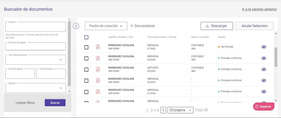Check the box for the ANTICIPO 03/2023 row
281x118 pixels.
(x=86, y=69)
